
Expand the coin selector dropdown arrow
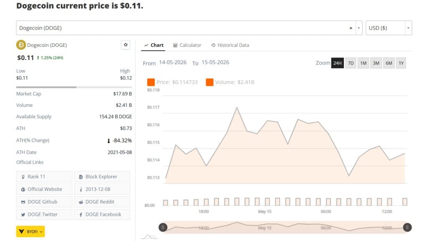(359, 28)
